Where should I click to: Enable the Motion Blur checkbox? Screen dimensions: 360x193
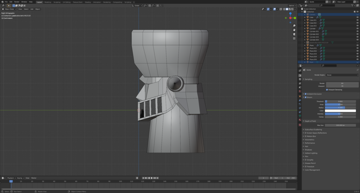[306, 136]
